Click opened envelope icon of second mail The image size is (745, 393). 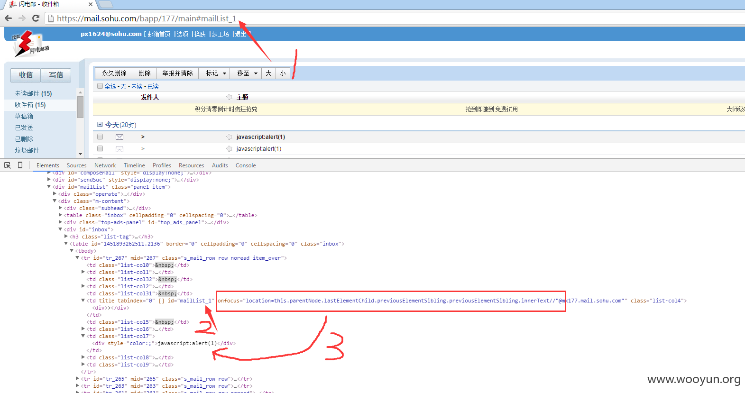click(x=120, y=149)
